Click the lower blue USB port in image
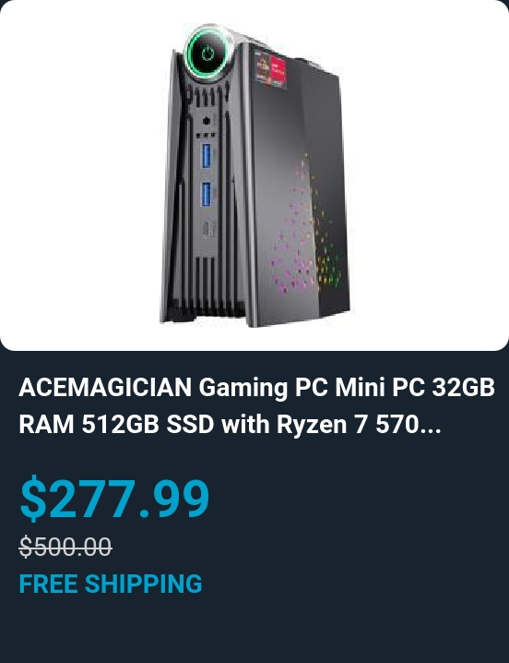Viewport: 509px width, 663px height. (207, 194)
